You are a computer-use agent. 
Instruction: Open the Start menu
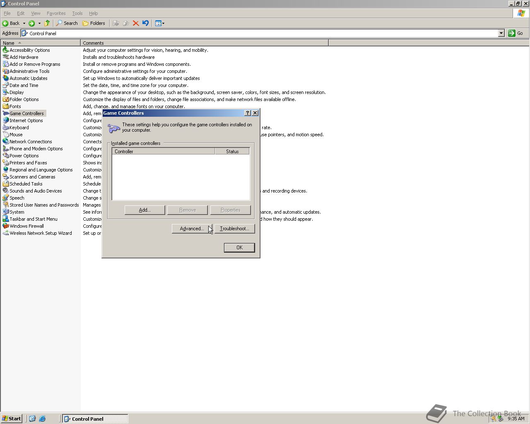coord(12,419)
